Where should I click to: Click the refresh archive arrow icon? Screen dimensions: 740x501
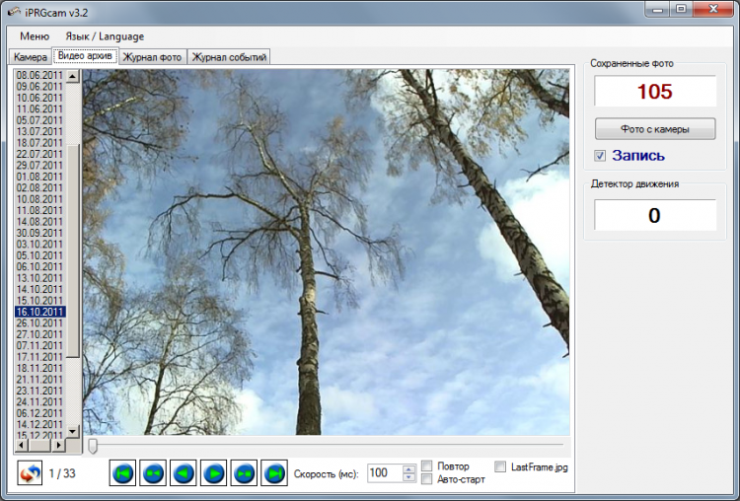29,473
